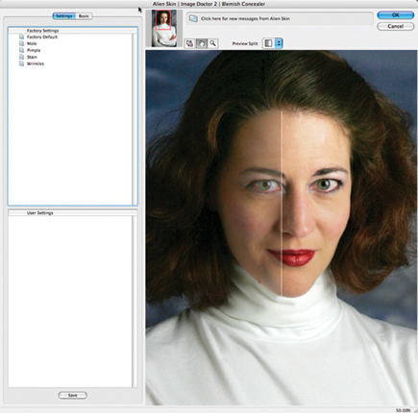The height and width of the screenshot is (413, 418).
Task: Choose the Mole preset
Action: (32, 44)
